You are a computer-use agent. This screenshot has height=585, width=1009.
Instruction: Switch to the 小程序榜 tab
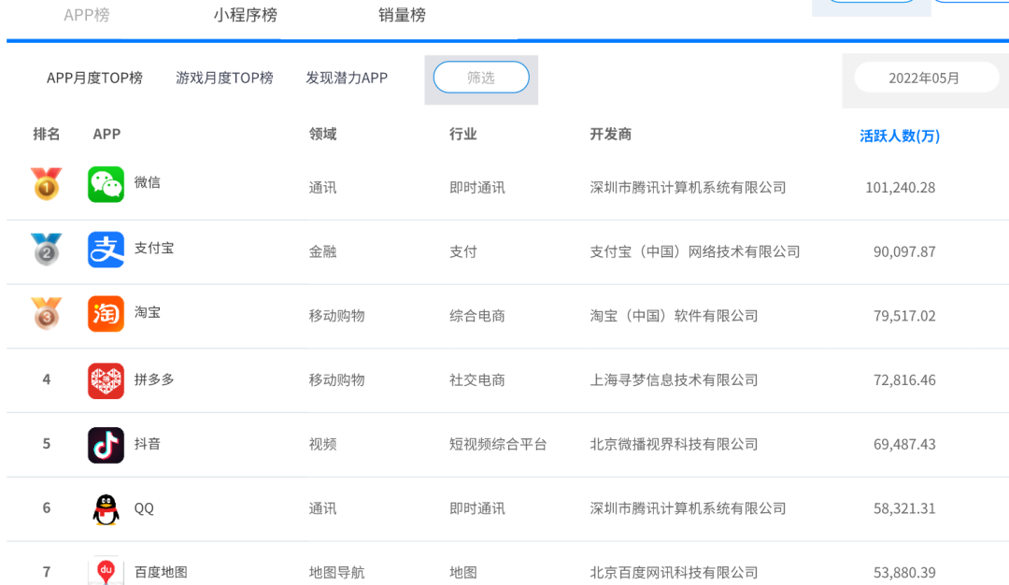tap(245, 15)
